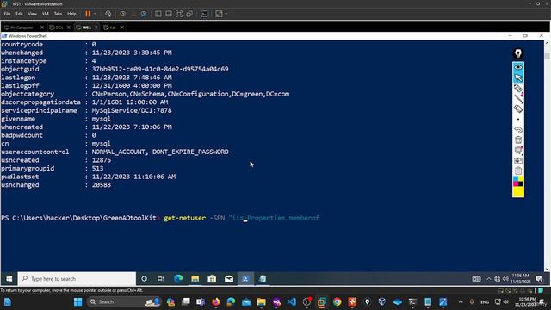Pick the magenta color swatch
The image size is (551, 310).
[x=516, y=183]
